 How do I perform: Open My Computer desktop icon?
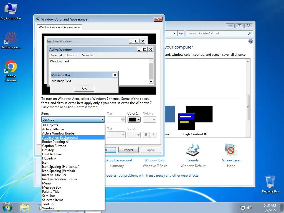click(11, 11)
